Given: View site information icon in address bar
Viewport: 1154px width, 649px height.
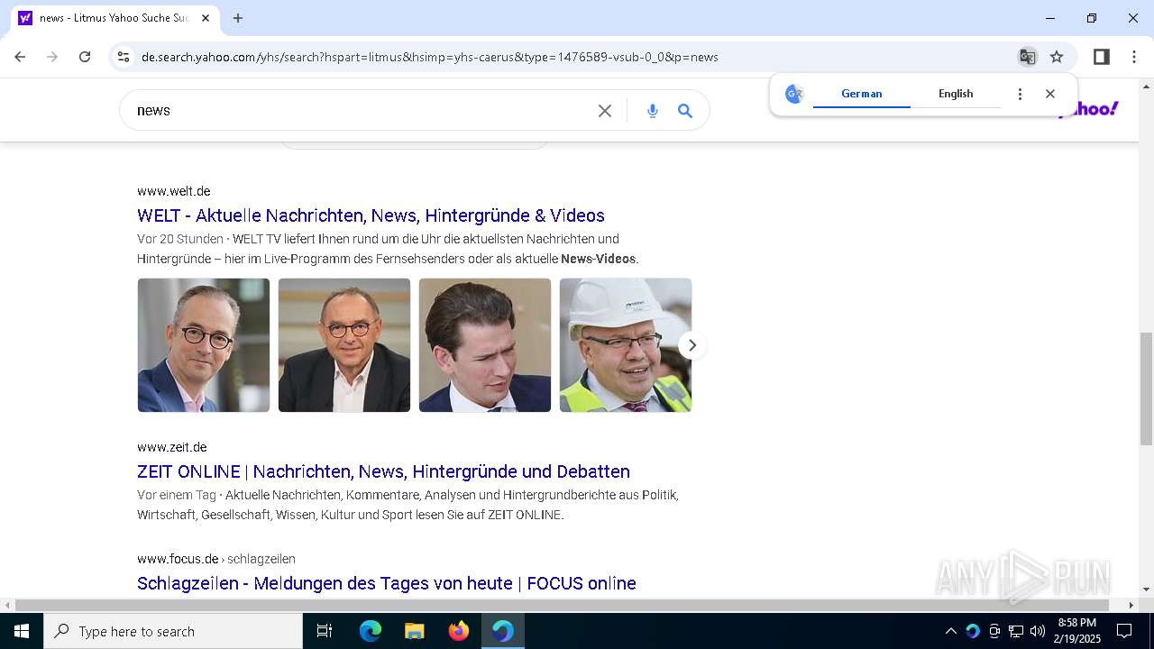Looking at the screenshot, I should pos(124,57).
